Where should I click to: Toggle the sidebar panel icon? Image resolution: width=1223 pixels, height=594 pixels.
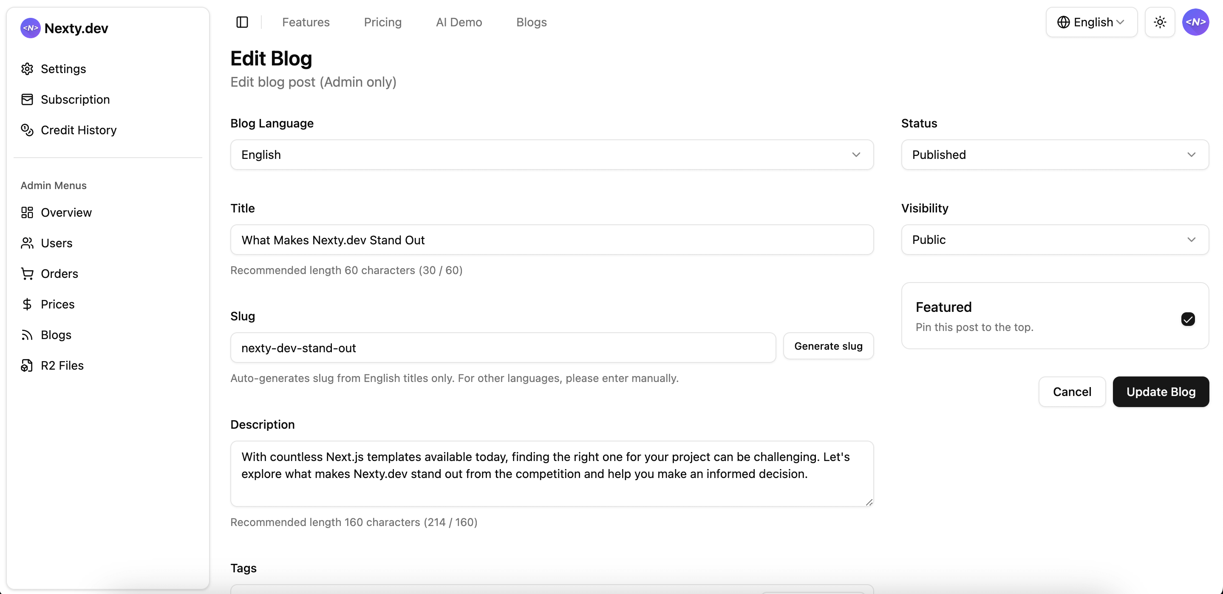pyautogui.click(x=242, y=22)
